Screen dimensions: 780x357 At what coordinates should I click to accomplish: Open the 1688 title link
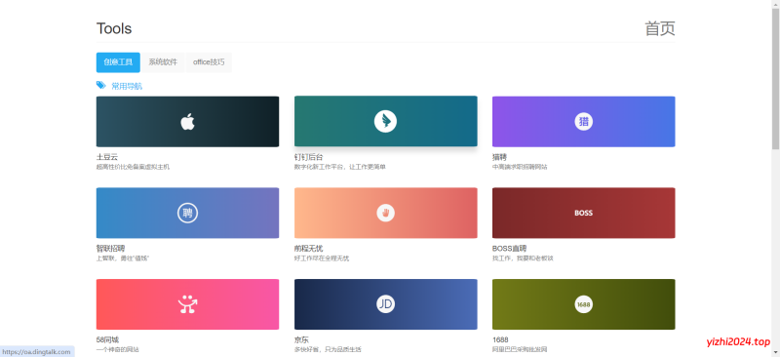point(500,339)
